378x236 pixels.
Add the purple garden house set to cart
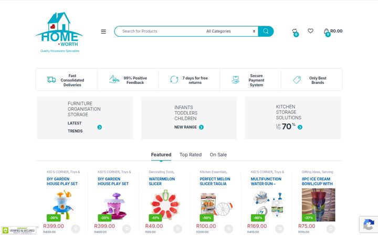[127, 229]
